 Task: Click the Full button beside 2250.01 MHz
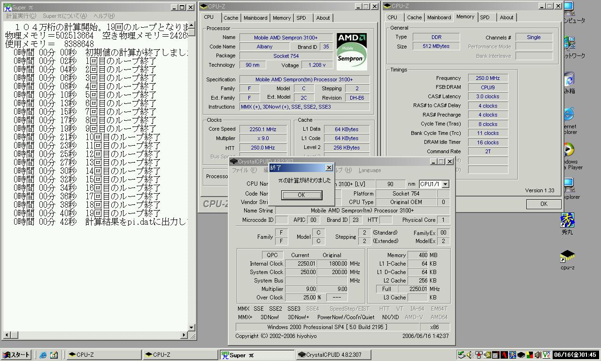point(386,289)
